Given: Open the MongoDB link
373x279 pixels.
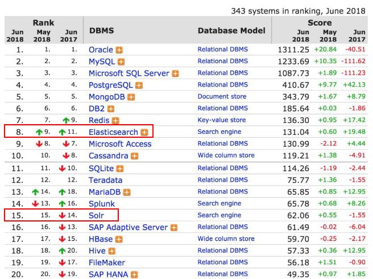Looking at the screenshot, I should (x=107, y=97).
